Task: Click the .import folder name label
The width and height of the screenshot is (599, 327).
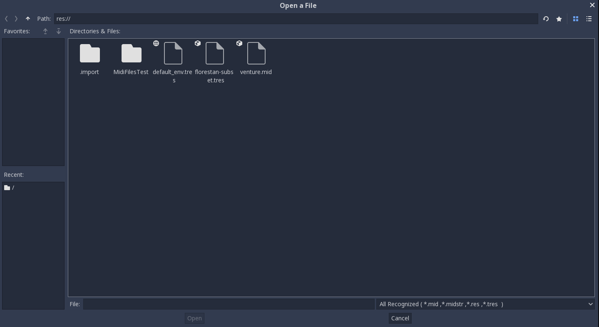Action: tap(89, 72)
